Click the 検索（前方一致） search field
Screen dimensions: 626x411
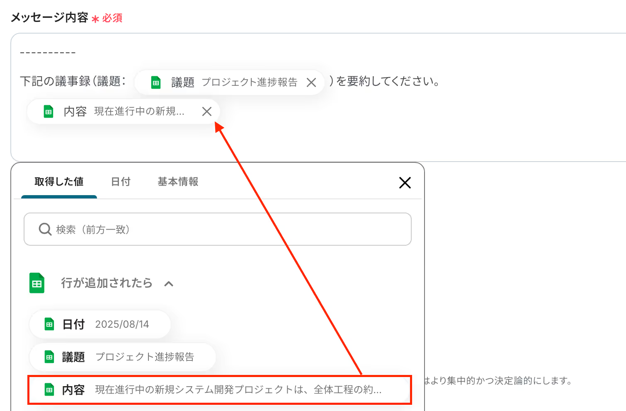click(218, 229)
